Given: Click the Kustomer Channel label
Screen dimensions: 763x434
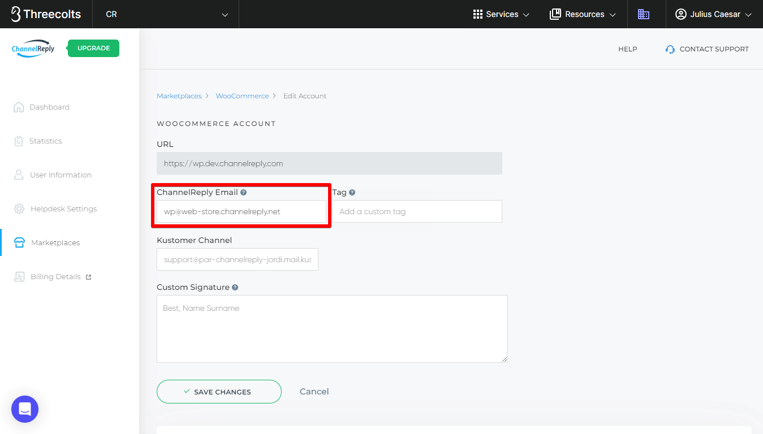Looking at the screenshot, I should pyautogui.click(x=194, y=240).
